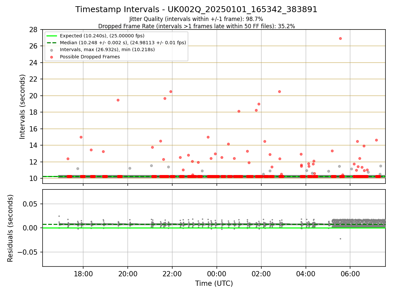Click the "20:00" time tick label
Image resolution: width=393 pixels, height=295 pixels.
click(128, 274)
